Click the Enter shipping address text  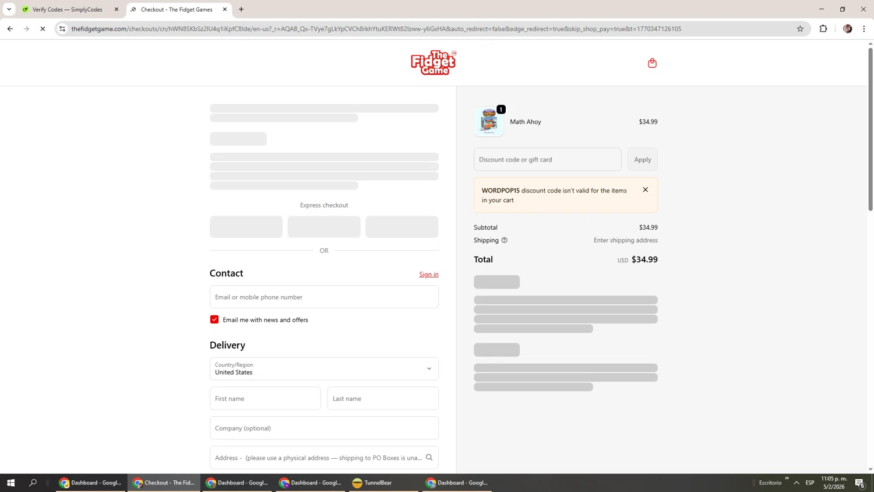pyautogui.click(x=626, y=240)
